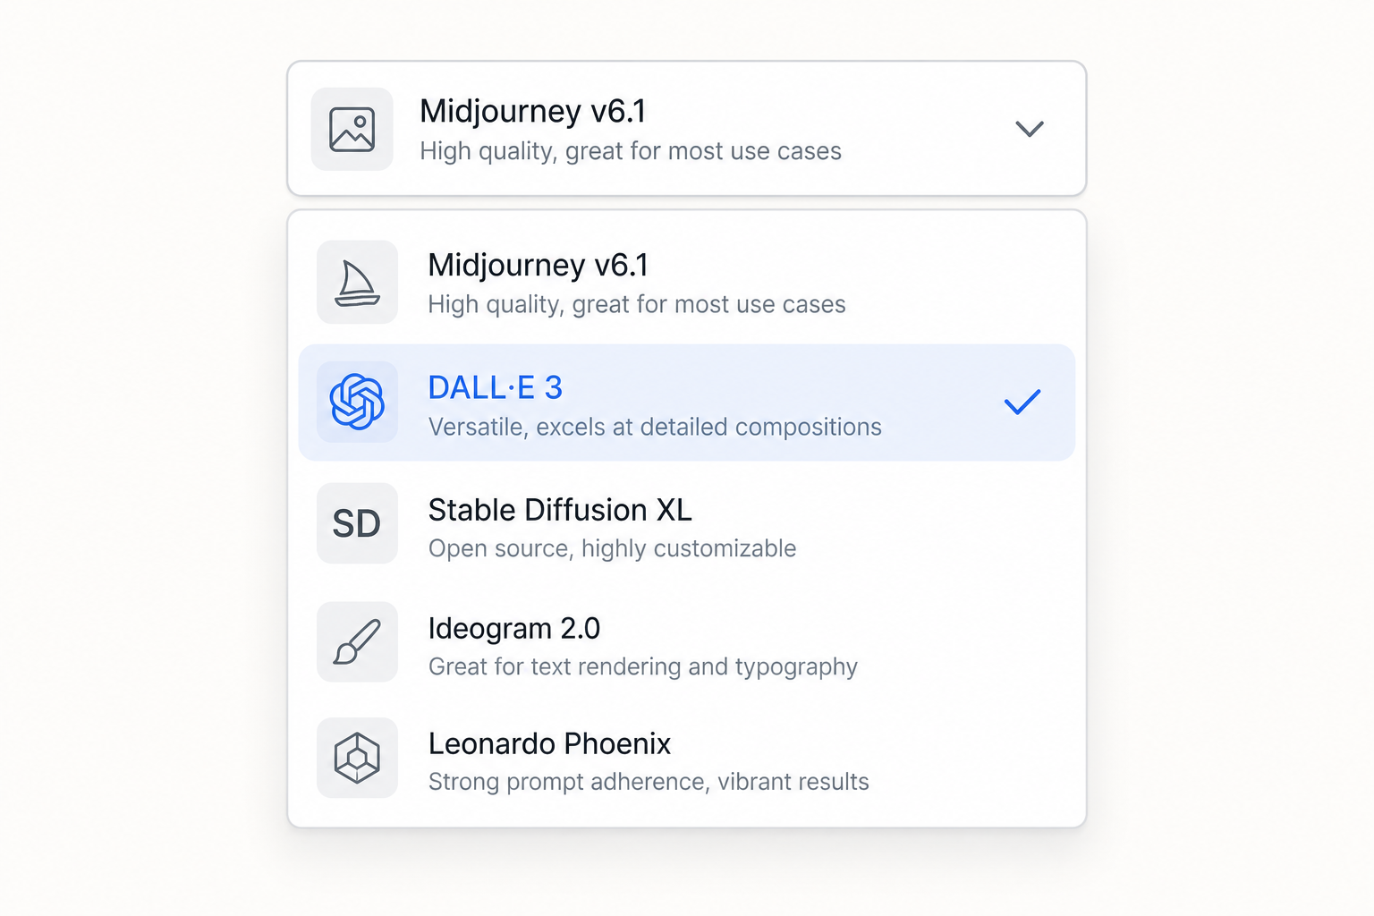Click list item description under Midjourney v6.1 option

[636, 305]
